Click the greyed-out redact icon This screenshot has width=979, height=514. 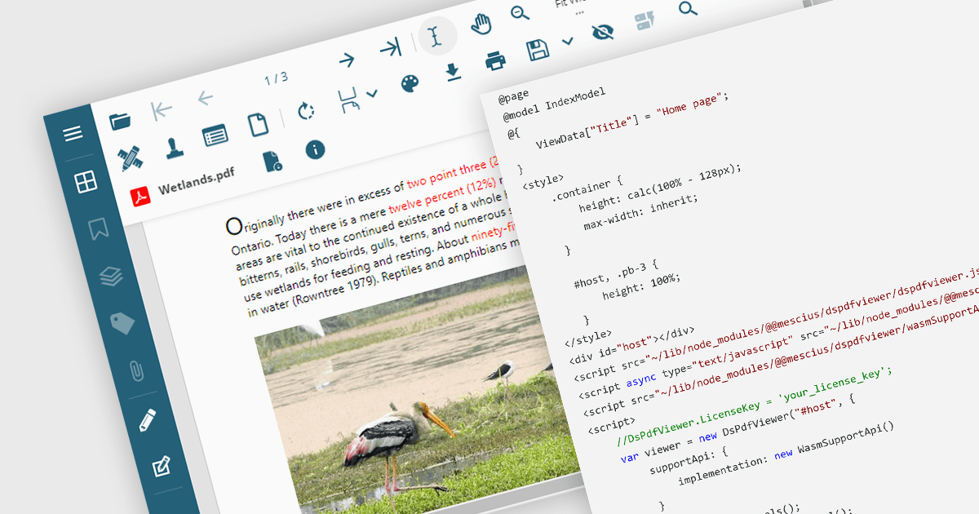(x=645, y=20)
